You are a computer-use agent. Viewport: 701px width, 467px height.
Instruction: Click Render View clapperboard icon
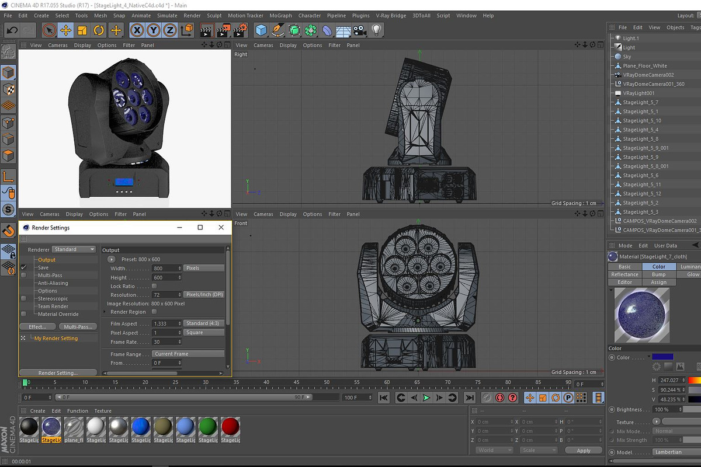pyautogui.click(x=207, y=30)
